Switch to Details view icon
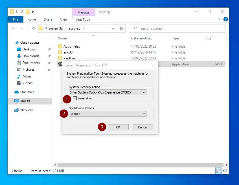The width and height of the screenshot is (239, 185). 218,171
